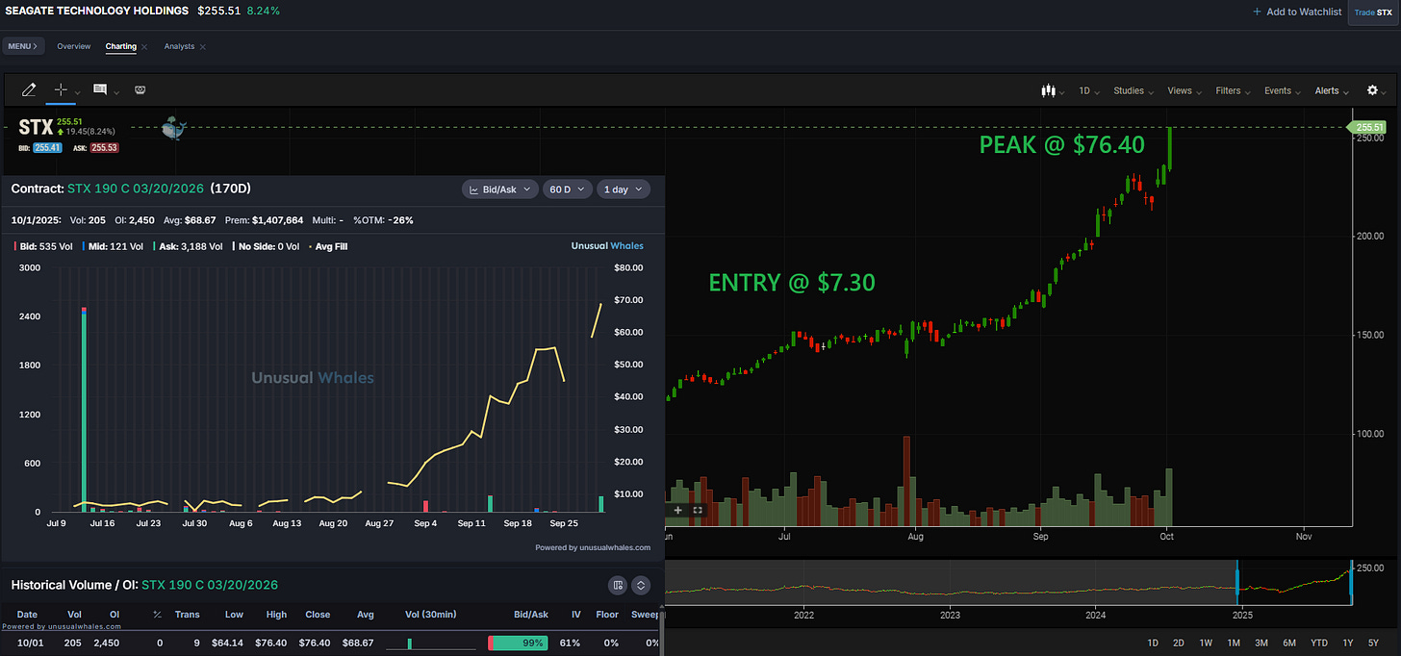
Task: Sort by the High column header
Action: click(x=277, y=615)
